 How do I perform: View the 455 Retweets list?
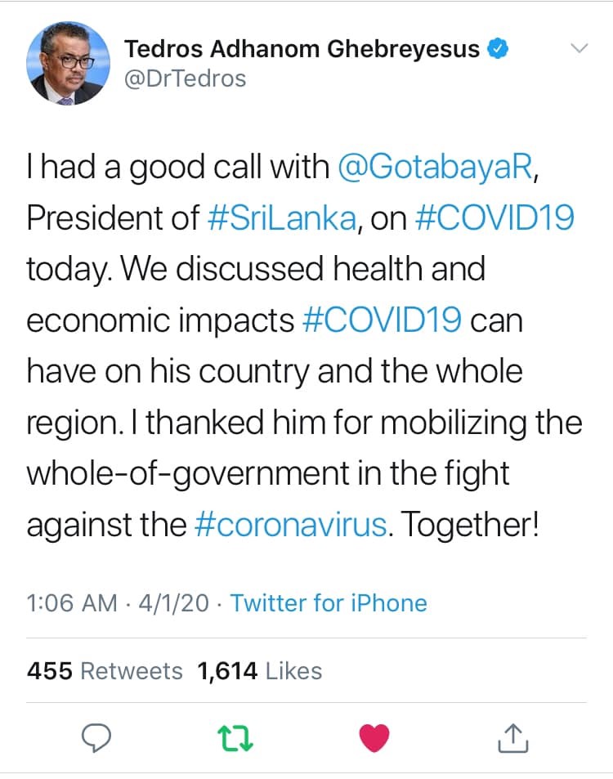coord(105,671)
